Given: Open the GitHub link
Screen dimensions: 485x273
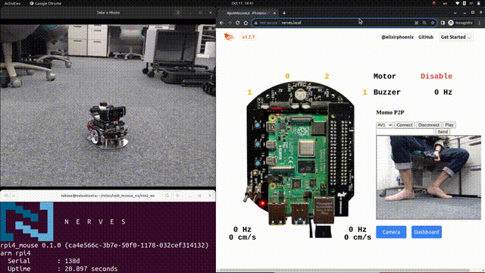Looking at the screenshot, I should pyautogui.click(x=426, y=37).
